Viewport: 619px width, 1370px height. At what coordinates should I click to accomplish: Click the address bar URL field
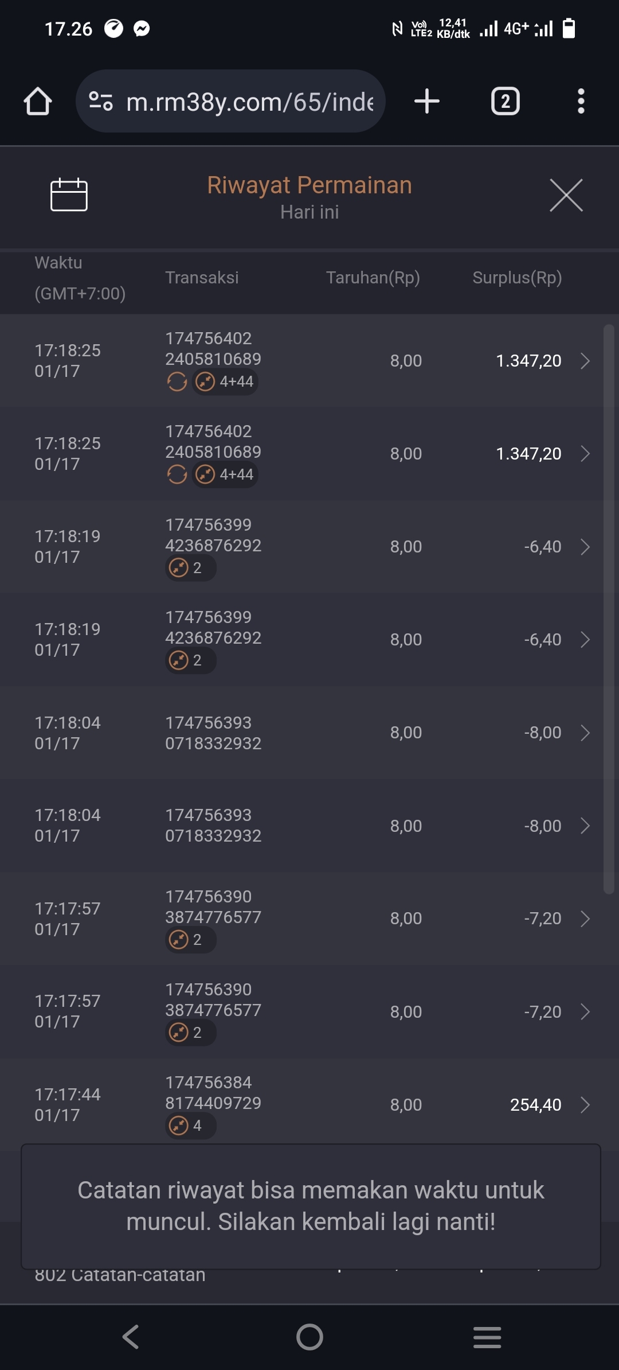point(249,102)
